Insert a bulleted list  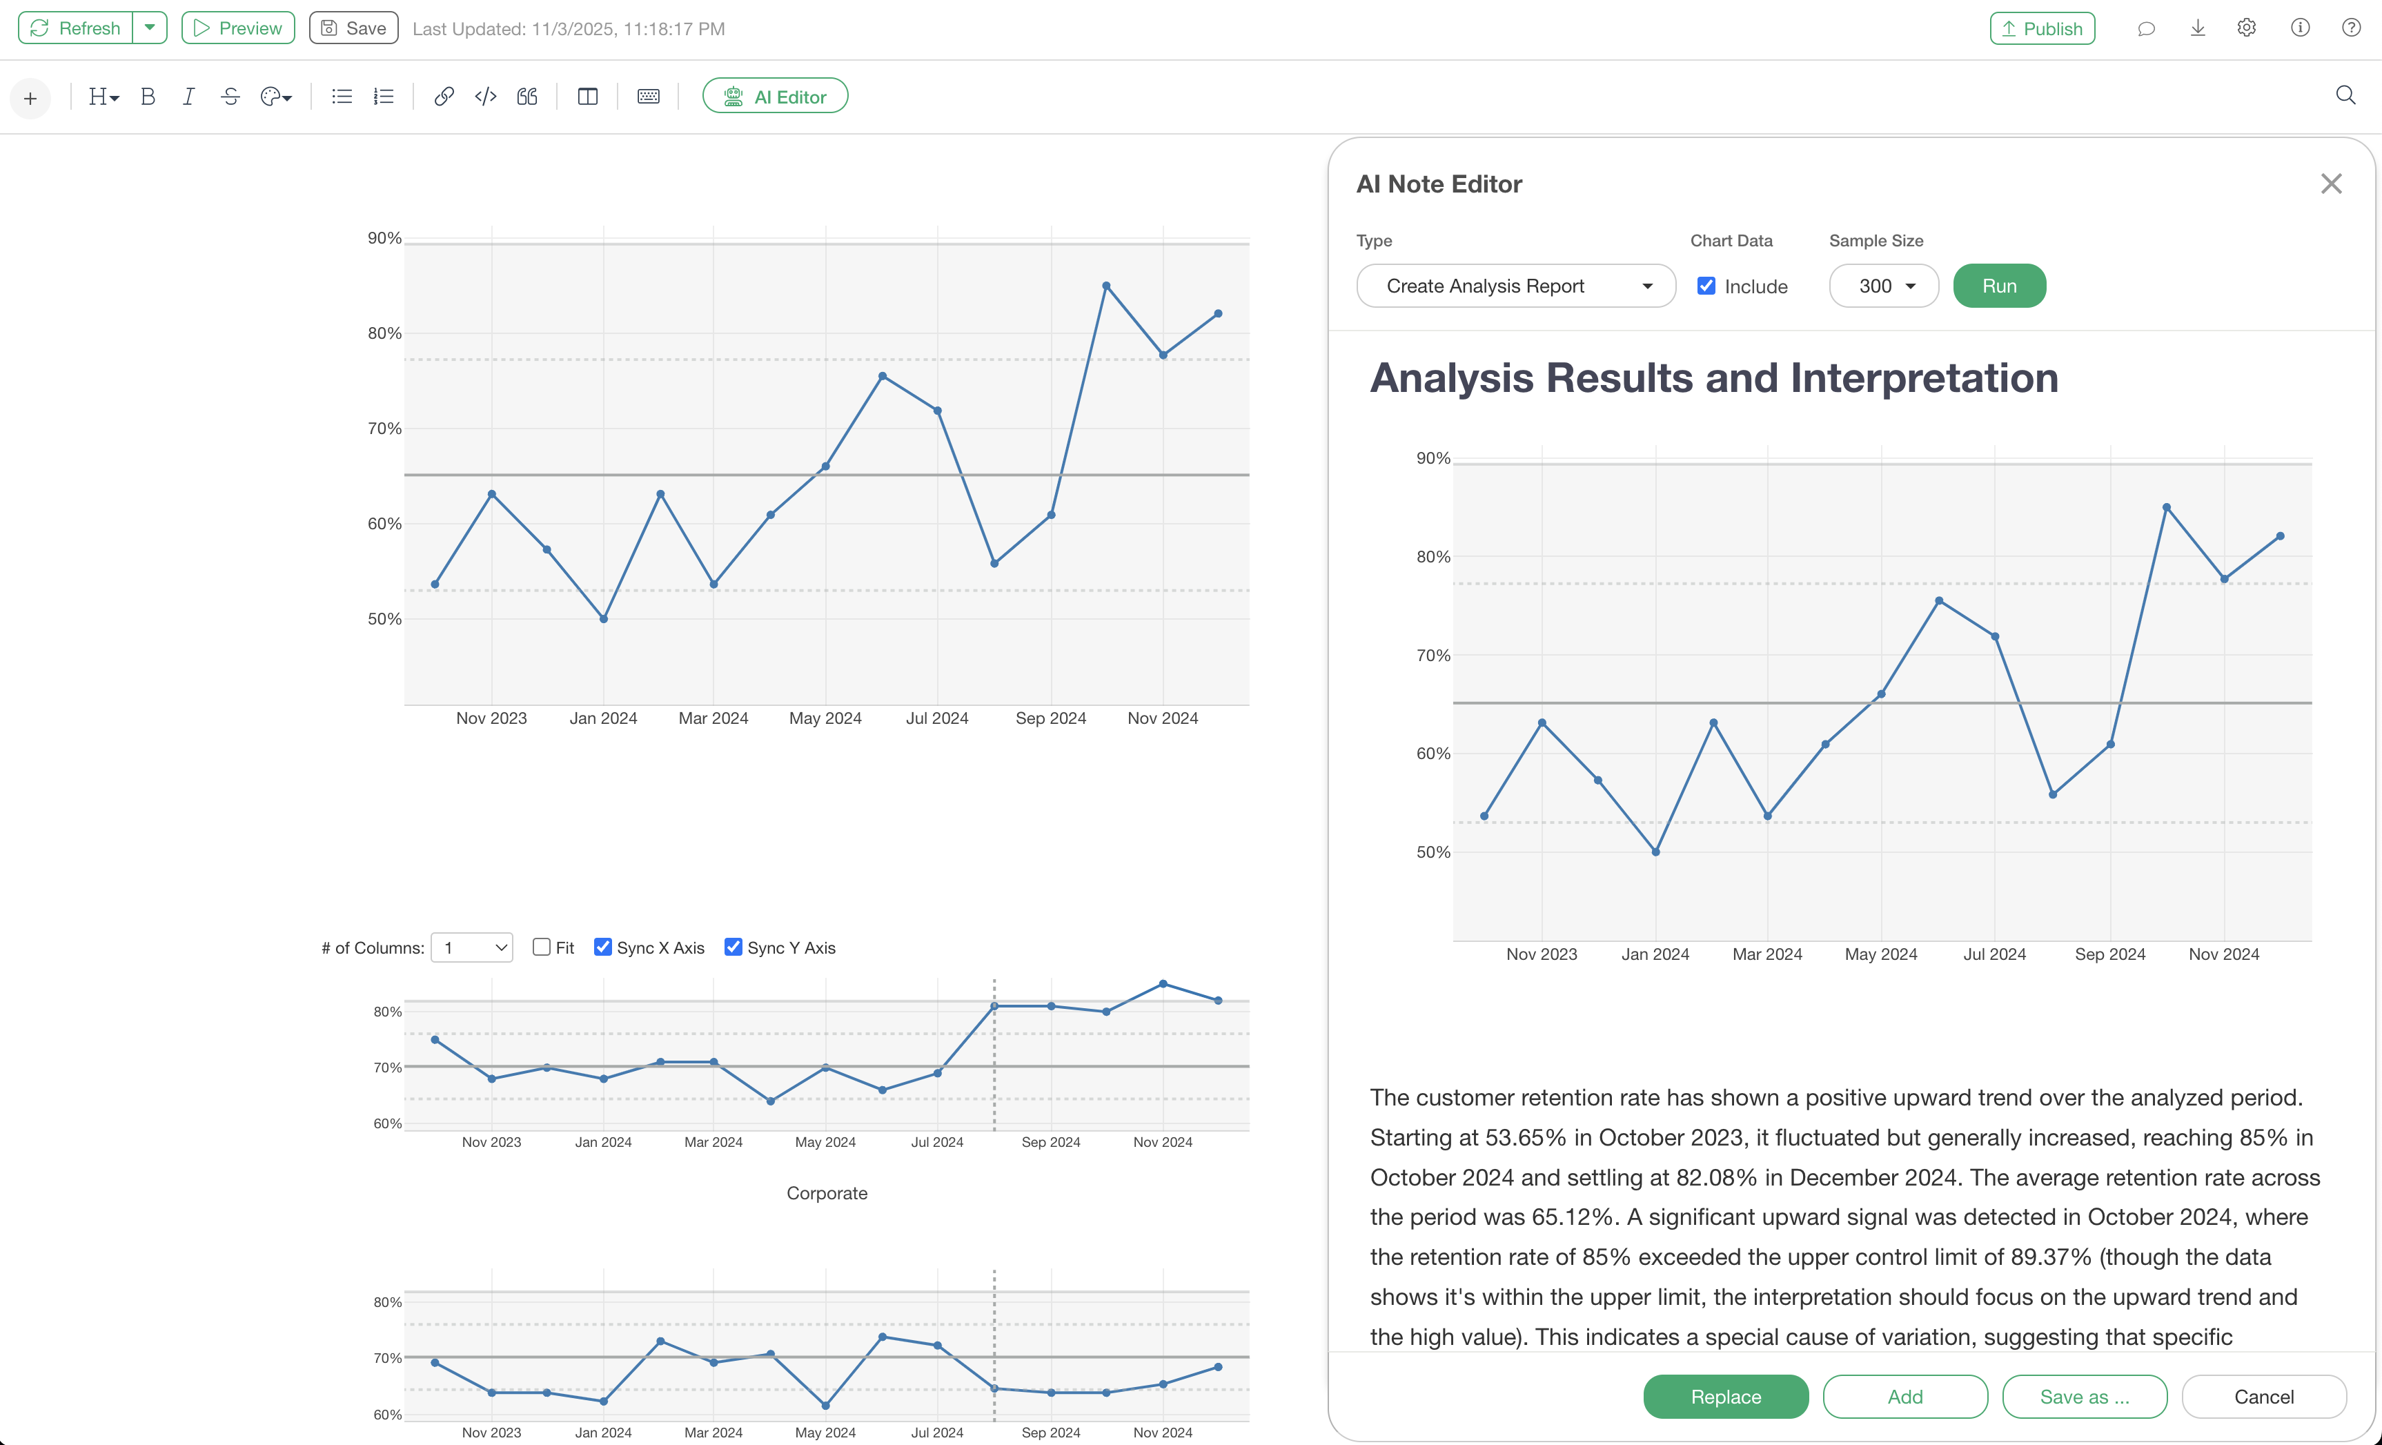click(342, 97)
